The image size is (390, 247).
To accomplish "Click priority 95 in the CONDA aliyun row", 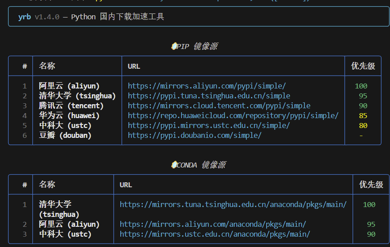I will click(x=371, y=225).
